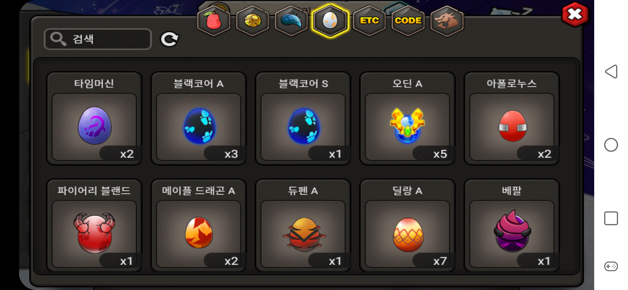
Task: Select the 타임머신 purple egg
Action: pyautogui.click(x=94, y=118)
